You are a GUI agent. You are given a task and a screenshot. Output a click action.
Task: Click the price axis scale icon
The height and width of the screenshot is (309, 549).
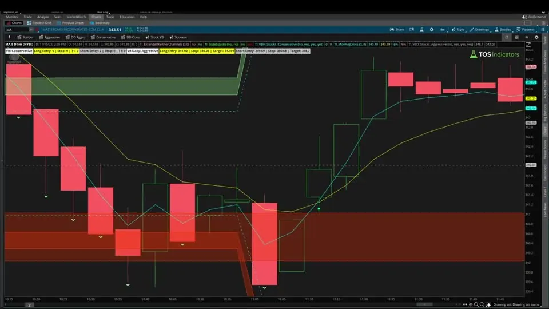[528, 45]
